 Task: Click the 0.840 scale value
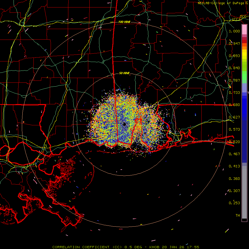coord(234,68)
